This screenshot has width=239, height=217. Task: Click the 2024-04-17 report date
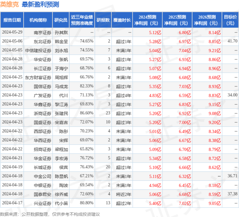pos(12,202)
